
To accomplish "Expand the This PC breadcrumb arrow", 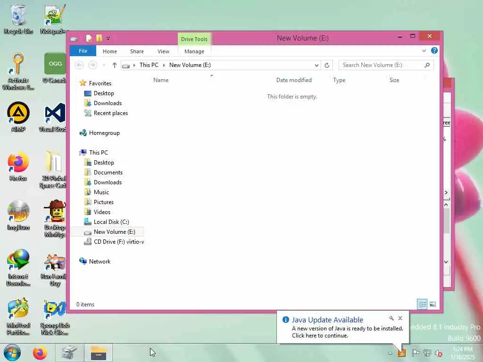I will click(x=164, y=65).
